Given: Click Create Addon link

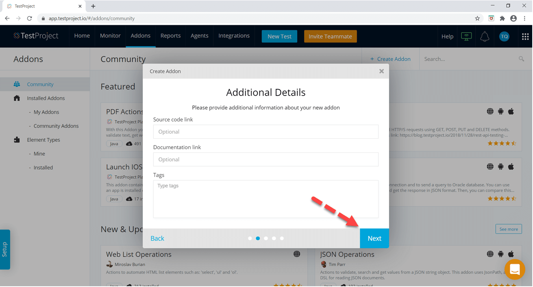Looking at the screenshot, I should point(390,59).
